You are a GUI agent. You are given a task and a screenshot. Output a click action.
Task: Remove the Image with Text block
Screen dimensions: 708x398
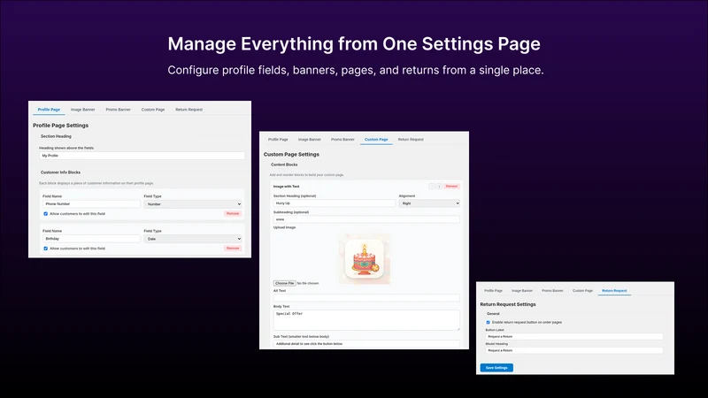click(x=451, y=186)
